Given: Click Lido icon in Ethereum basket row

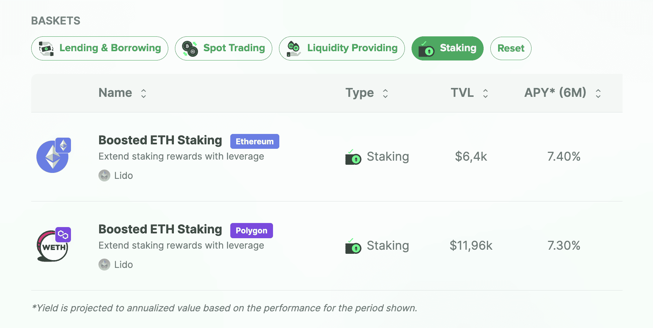Looking at the screenshot, I should click(104, 176).
